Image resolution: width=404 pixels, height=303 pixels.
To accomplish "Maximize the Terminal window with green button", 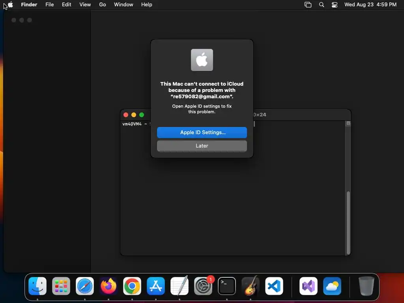I will [x=142, y=115].
